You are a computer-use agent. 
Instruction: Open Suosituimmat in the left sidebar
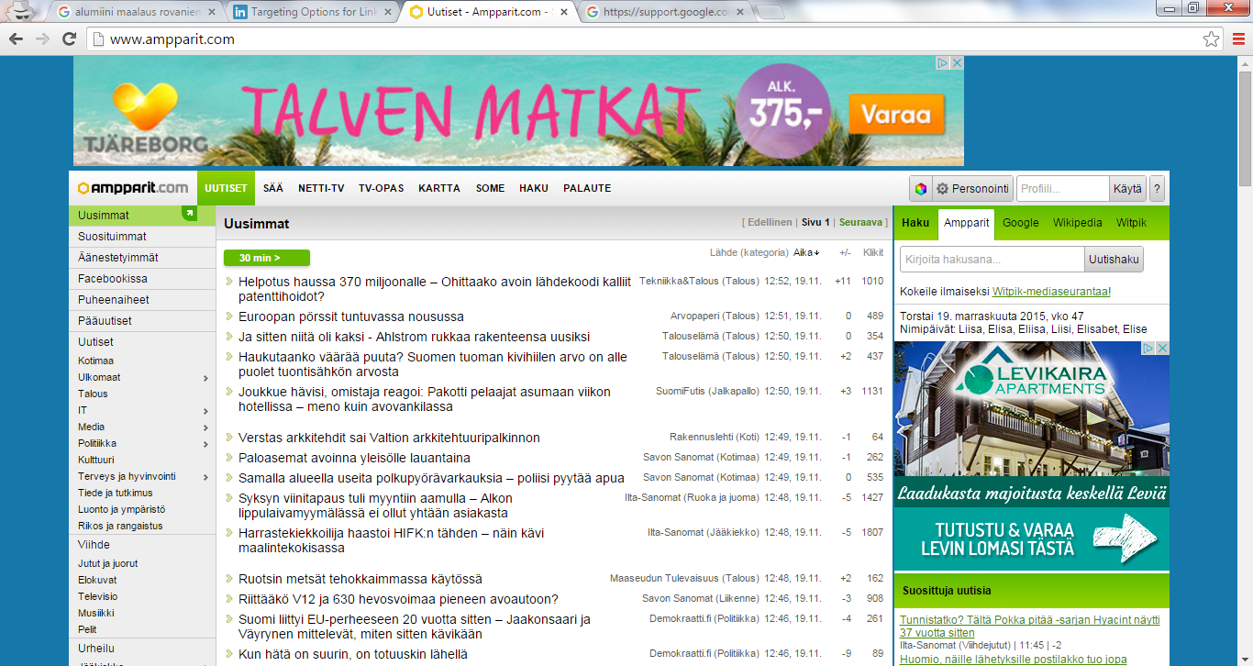pos(142,237)
